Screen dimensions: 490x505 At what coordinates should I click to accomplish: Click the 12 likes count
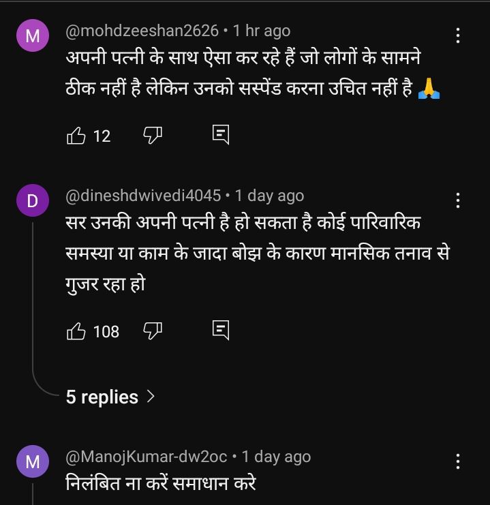coord(102,136)
